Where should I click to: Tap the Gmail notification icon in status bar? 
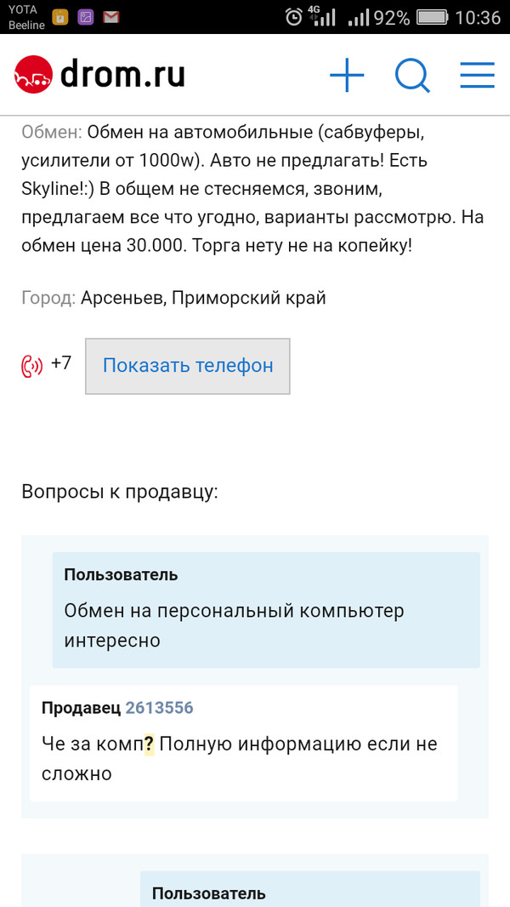pyautogui.click(x=110, y=17)
